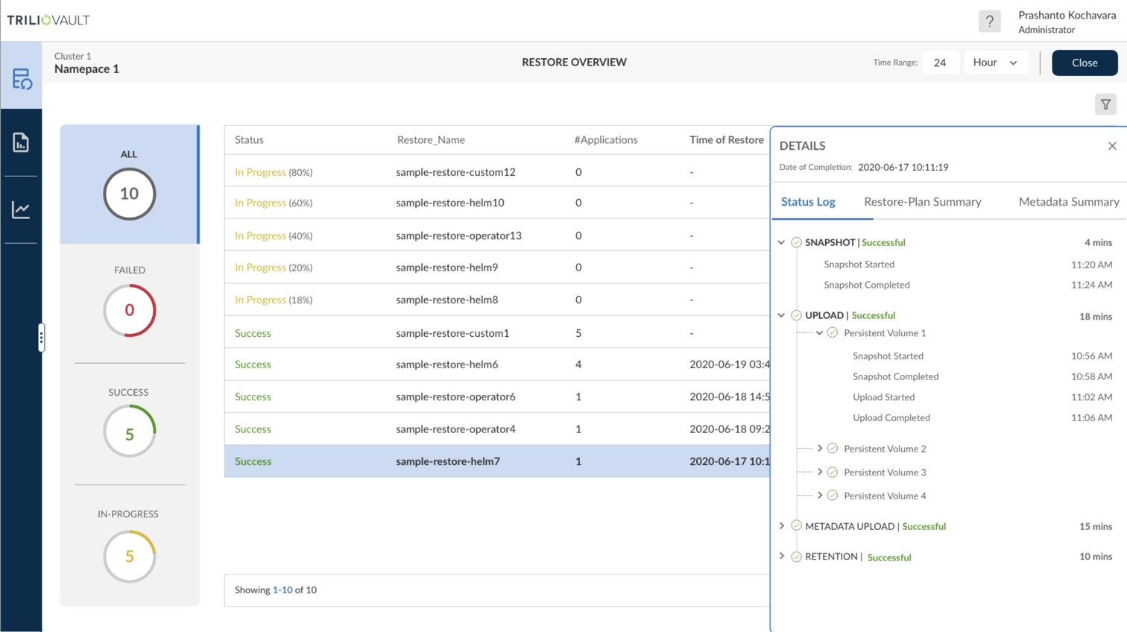Open the reports document sidebar icon
Image resolution: width=1127 pixels, height=632 pixels.
coord(21,142)
